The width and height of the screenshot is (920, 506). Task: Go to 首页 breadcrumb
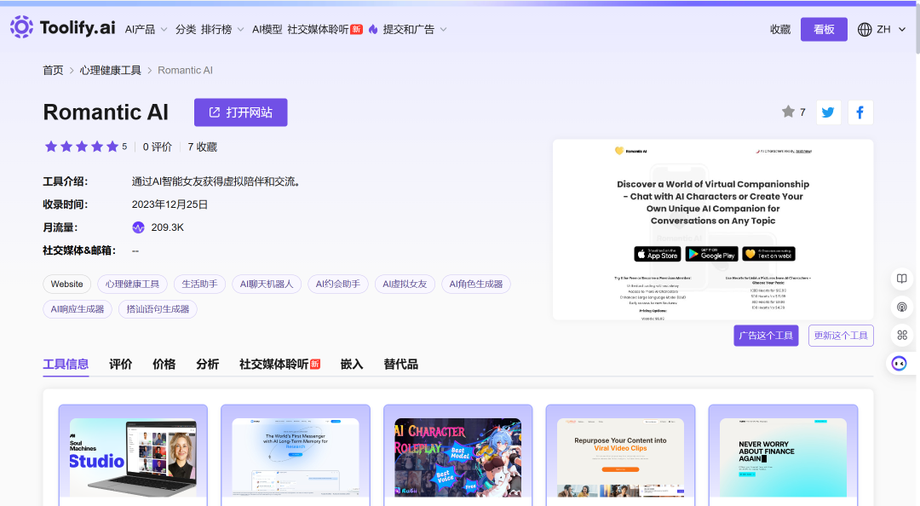53,71
